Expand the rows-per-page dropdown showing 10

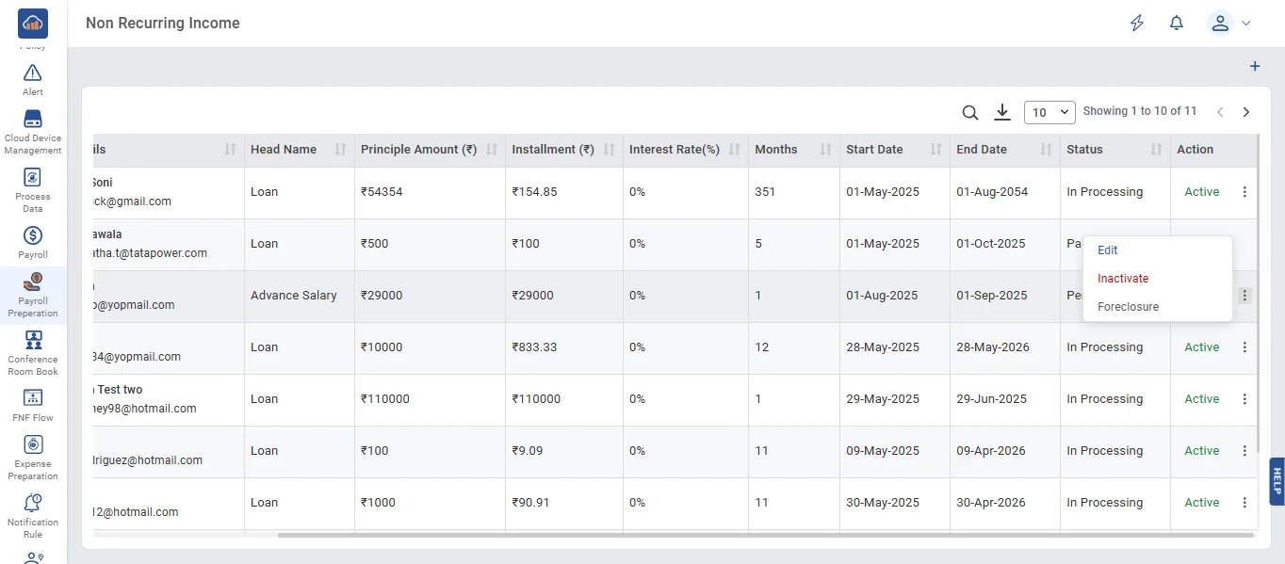(x=1049, y=112)
